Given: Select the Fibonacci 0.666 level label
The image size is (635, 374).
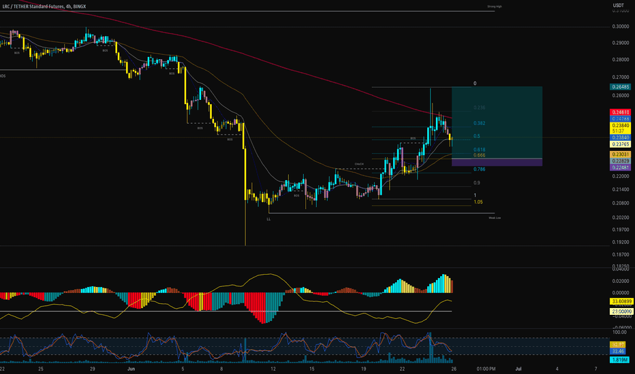Looking at the screenshot, I should point(479,155).
